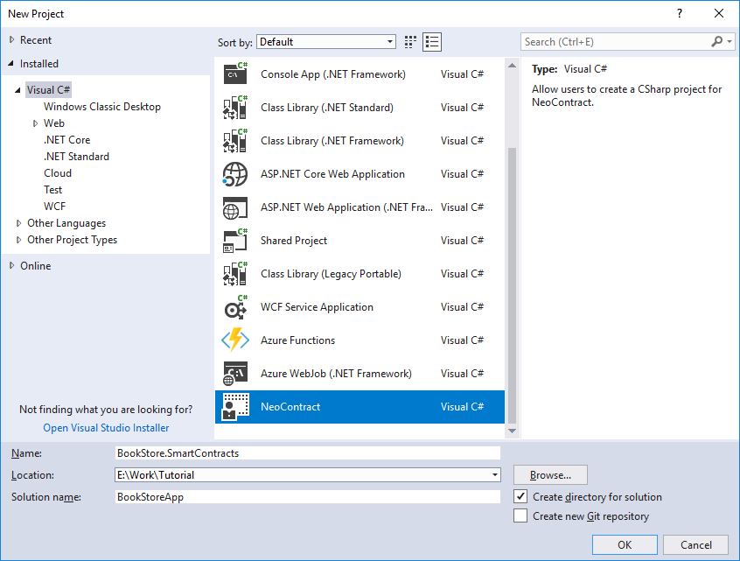The image size is (740, 561).
Task: Select the Azure Functions template name
Action: [297, 340]
